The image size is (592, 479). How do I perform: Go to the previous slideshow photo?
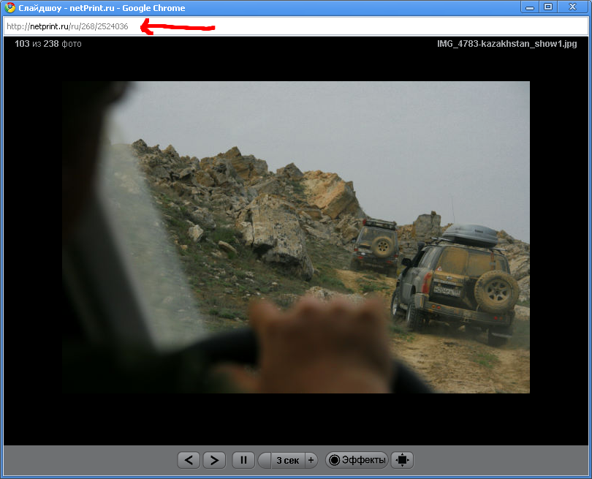click(x=189, y=460)
